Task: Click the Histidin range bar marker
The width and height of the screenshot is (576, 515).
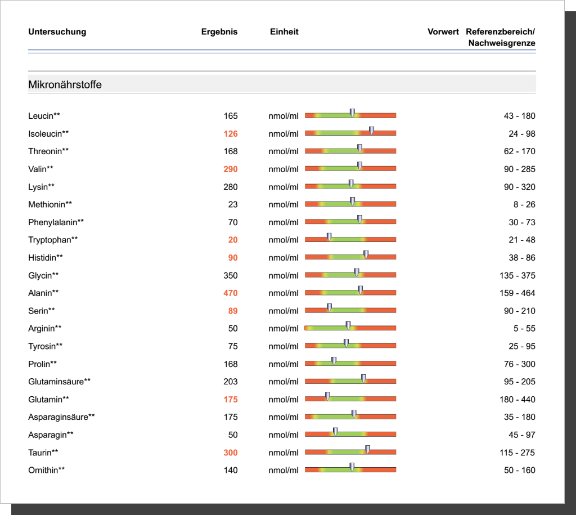Action: 366,255
